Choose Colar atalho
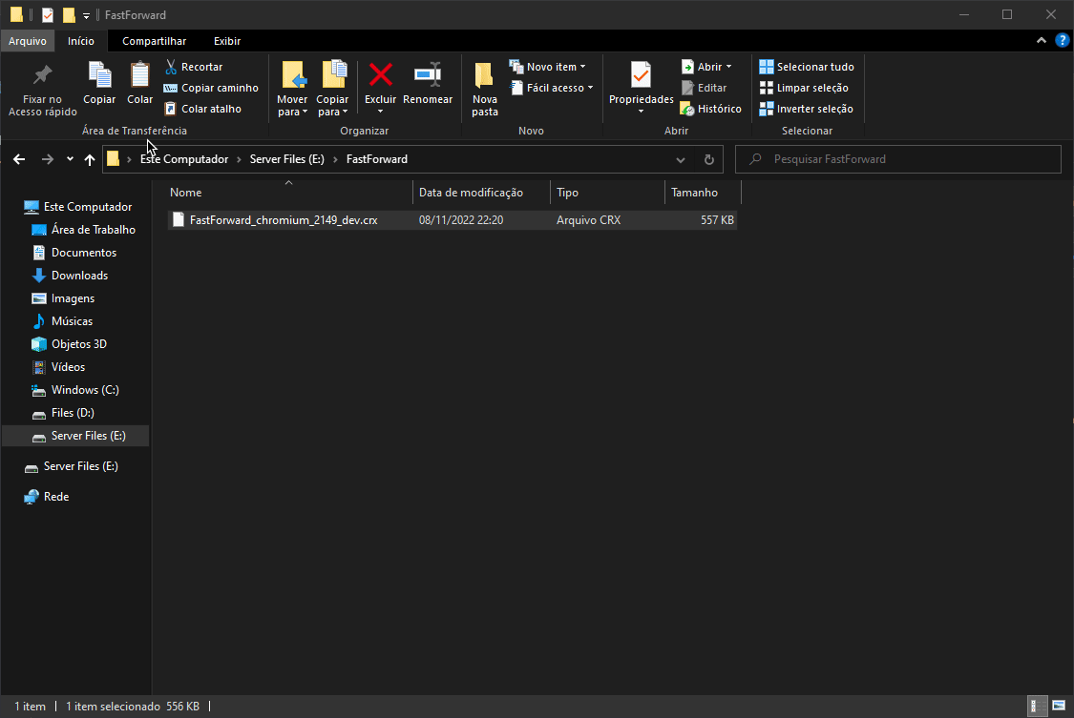 tap(202, 109)
